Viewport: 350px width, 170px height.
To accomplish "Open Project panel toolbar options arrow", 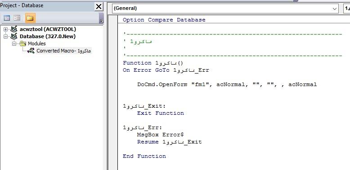I will (101, 18).
